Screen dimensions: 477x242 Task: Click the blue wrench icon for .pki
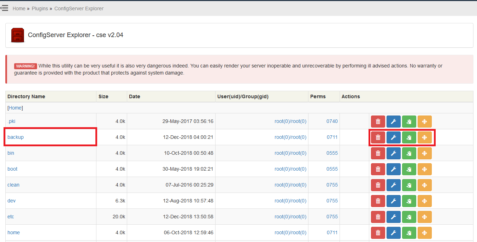tap(394, 122)
